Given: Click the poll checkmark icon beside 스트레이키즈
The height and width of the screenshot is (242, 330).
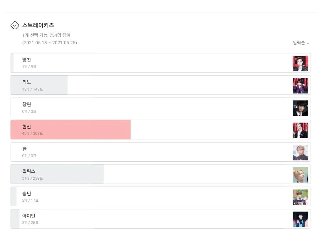Looking at the screenshot, I should [15, 25].
